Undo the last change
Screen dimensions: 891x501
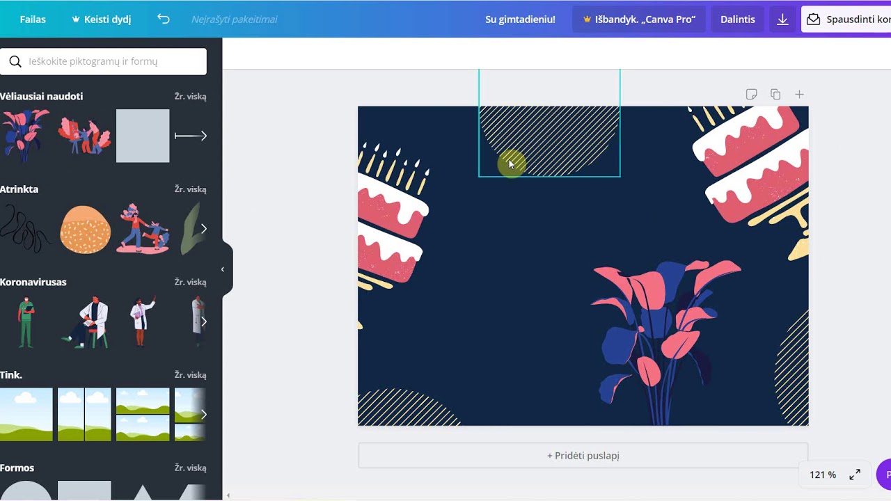(x=164, y=19)
